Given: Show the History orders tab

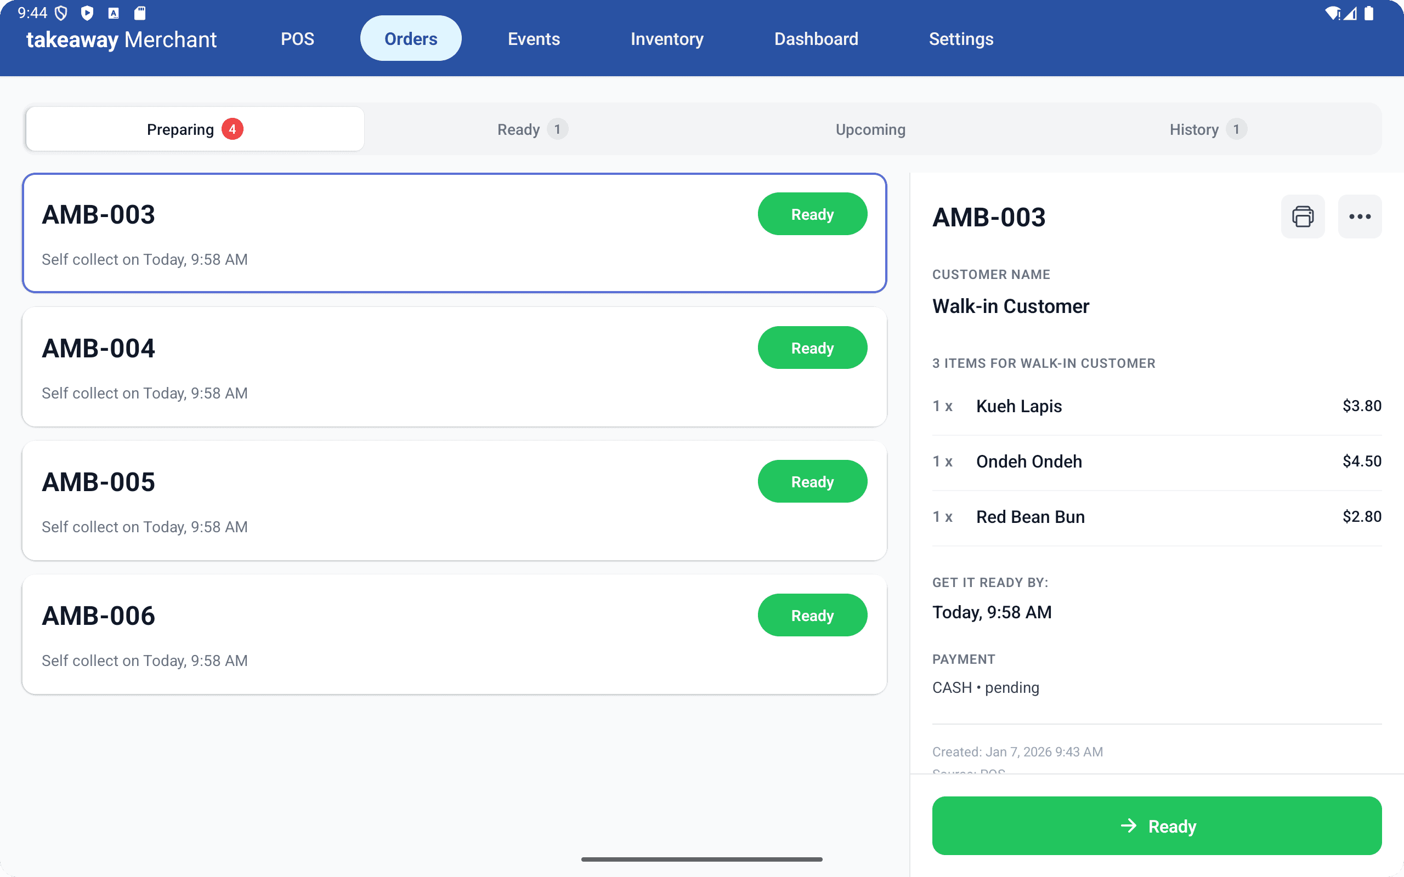Looking at the screenshot, I should point(1207,129).
